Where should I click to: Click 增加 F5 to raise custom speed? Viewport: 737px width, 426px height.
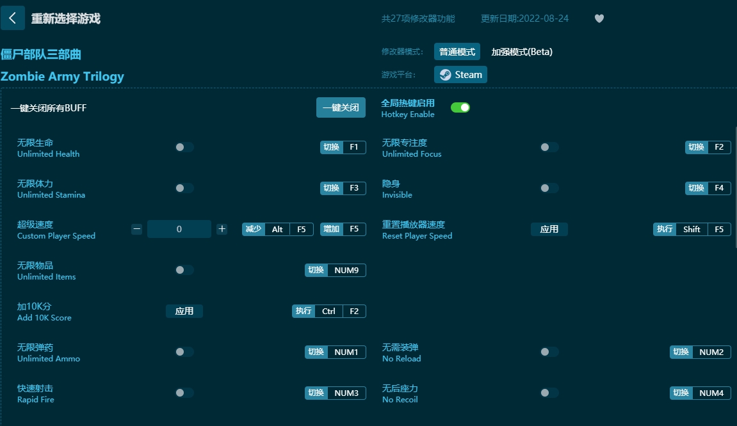[x=343, y=228]
